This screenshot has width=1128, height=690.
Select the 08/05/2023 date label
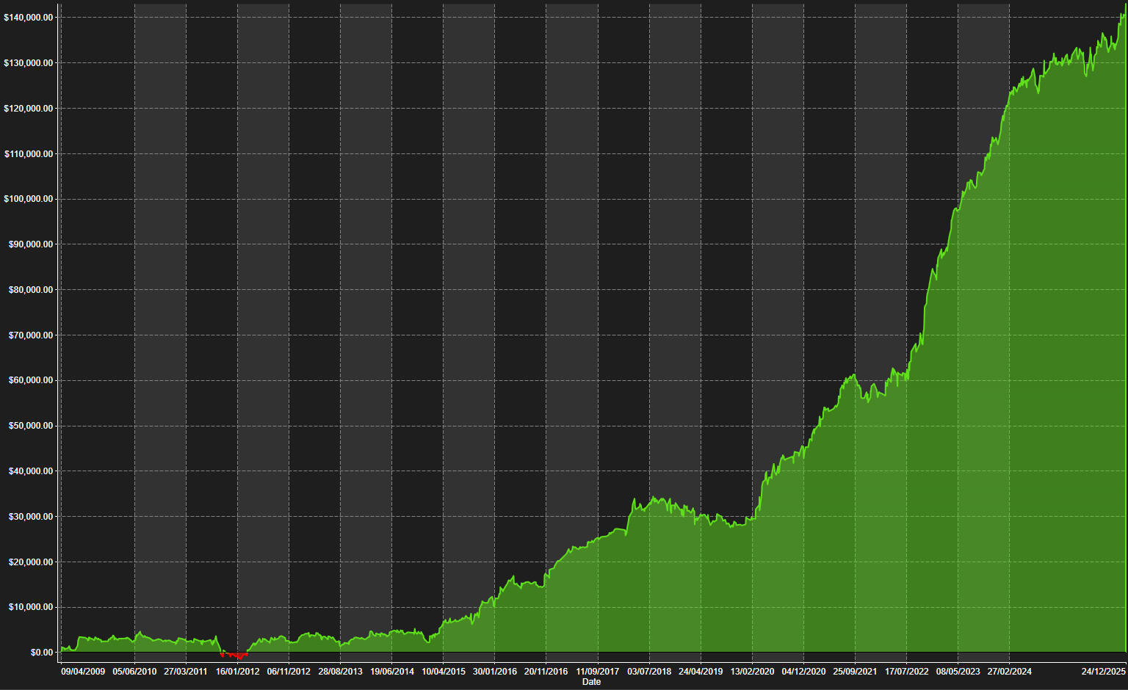[958, 672]
